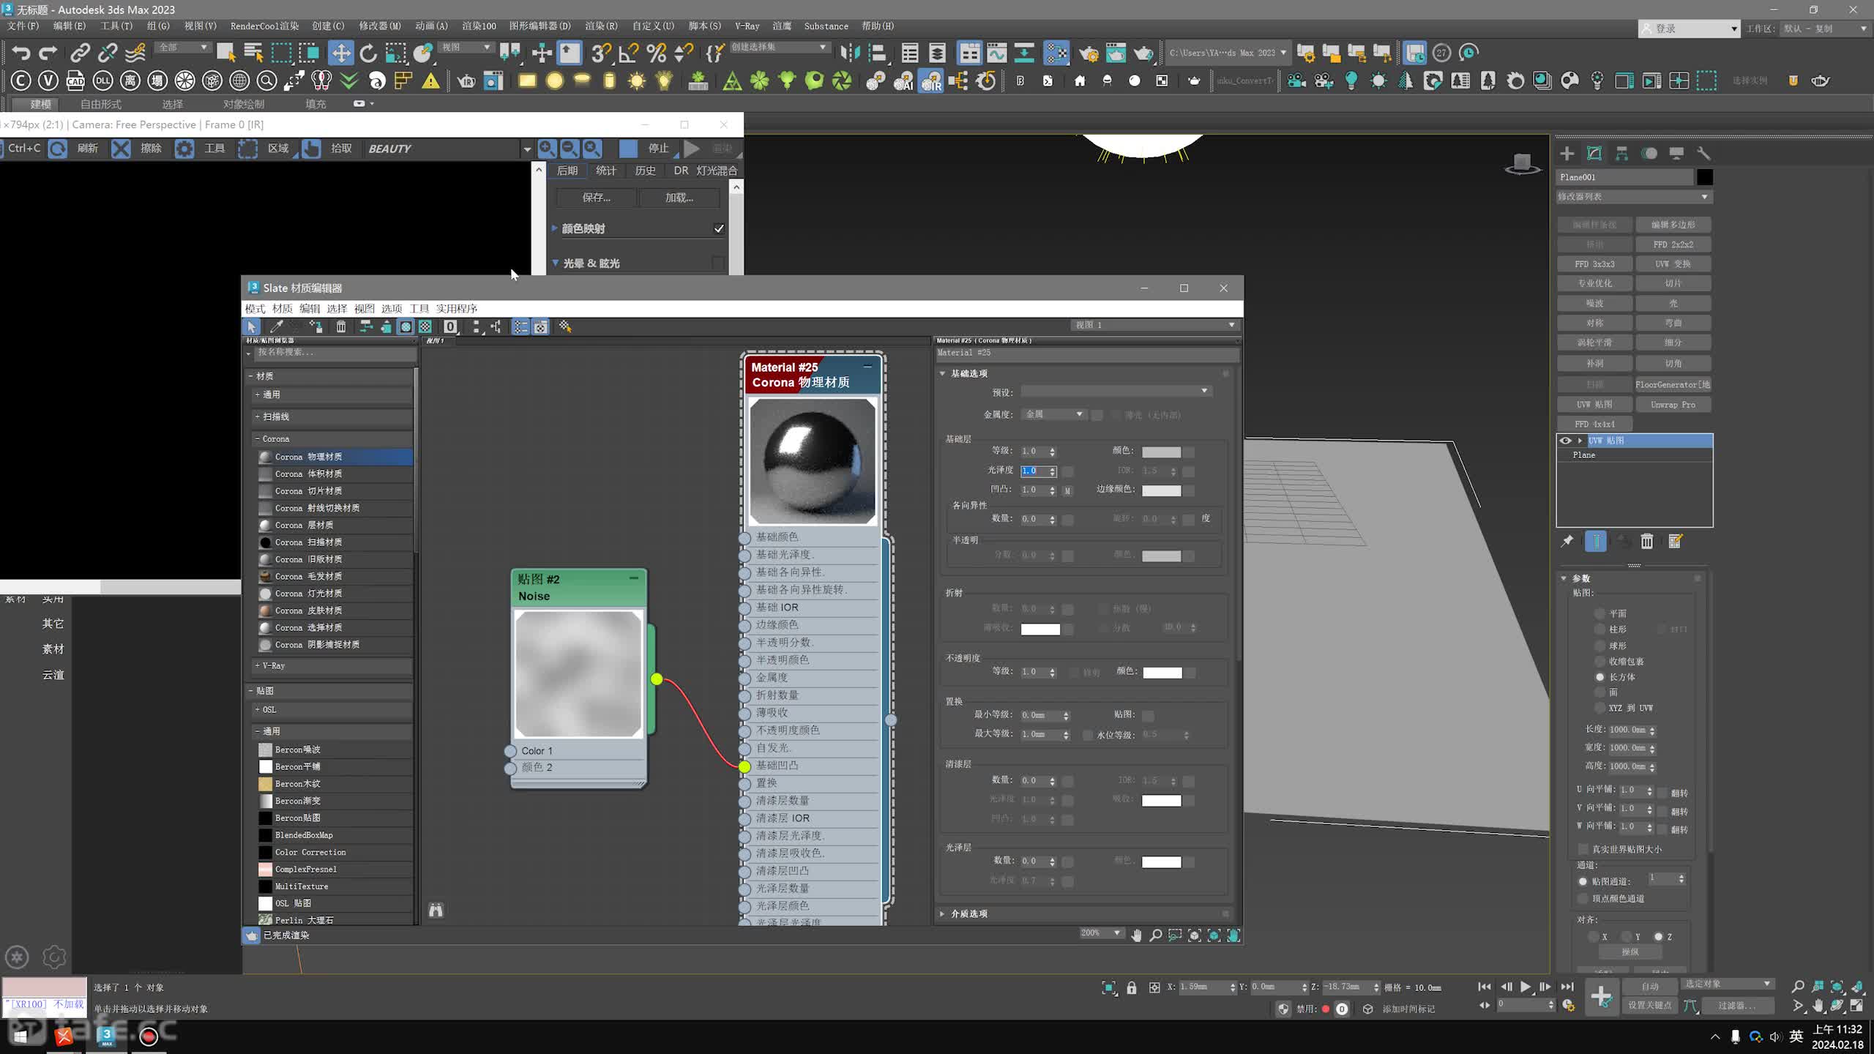Click the 保存... button in frame buffer
The height and width of the screenshot is (1054, 1874).
[597, 198]
